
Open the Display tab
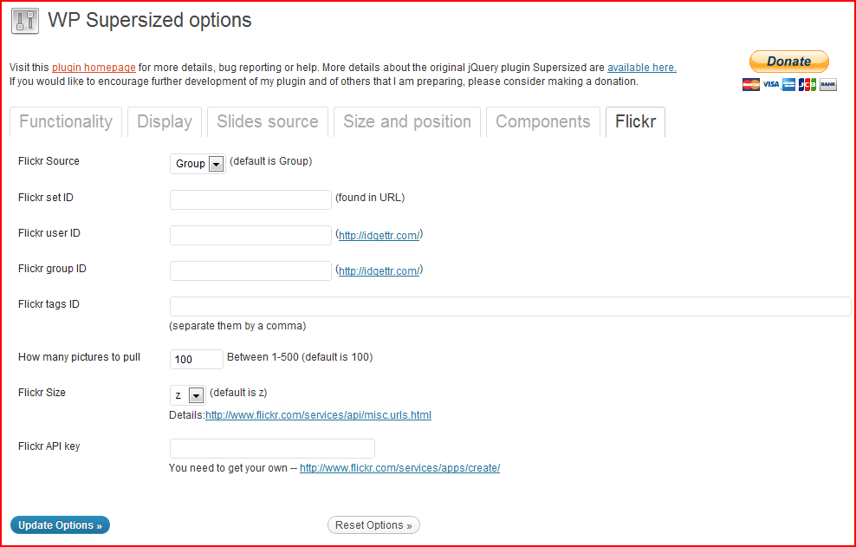click(165, 121)
